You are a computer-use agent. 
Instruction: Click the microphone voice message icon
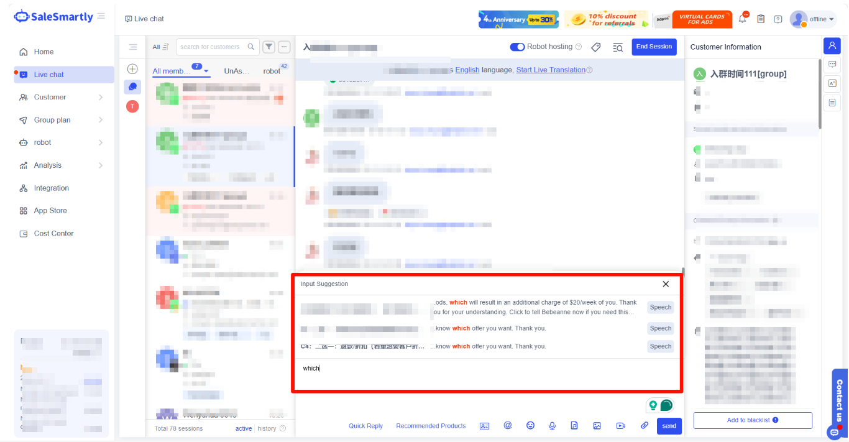pos(552,426)
